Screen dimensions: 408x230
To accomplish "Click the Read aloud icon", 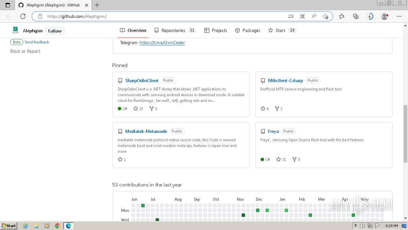I will point(314,16).
